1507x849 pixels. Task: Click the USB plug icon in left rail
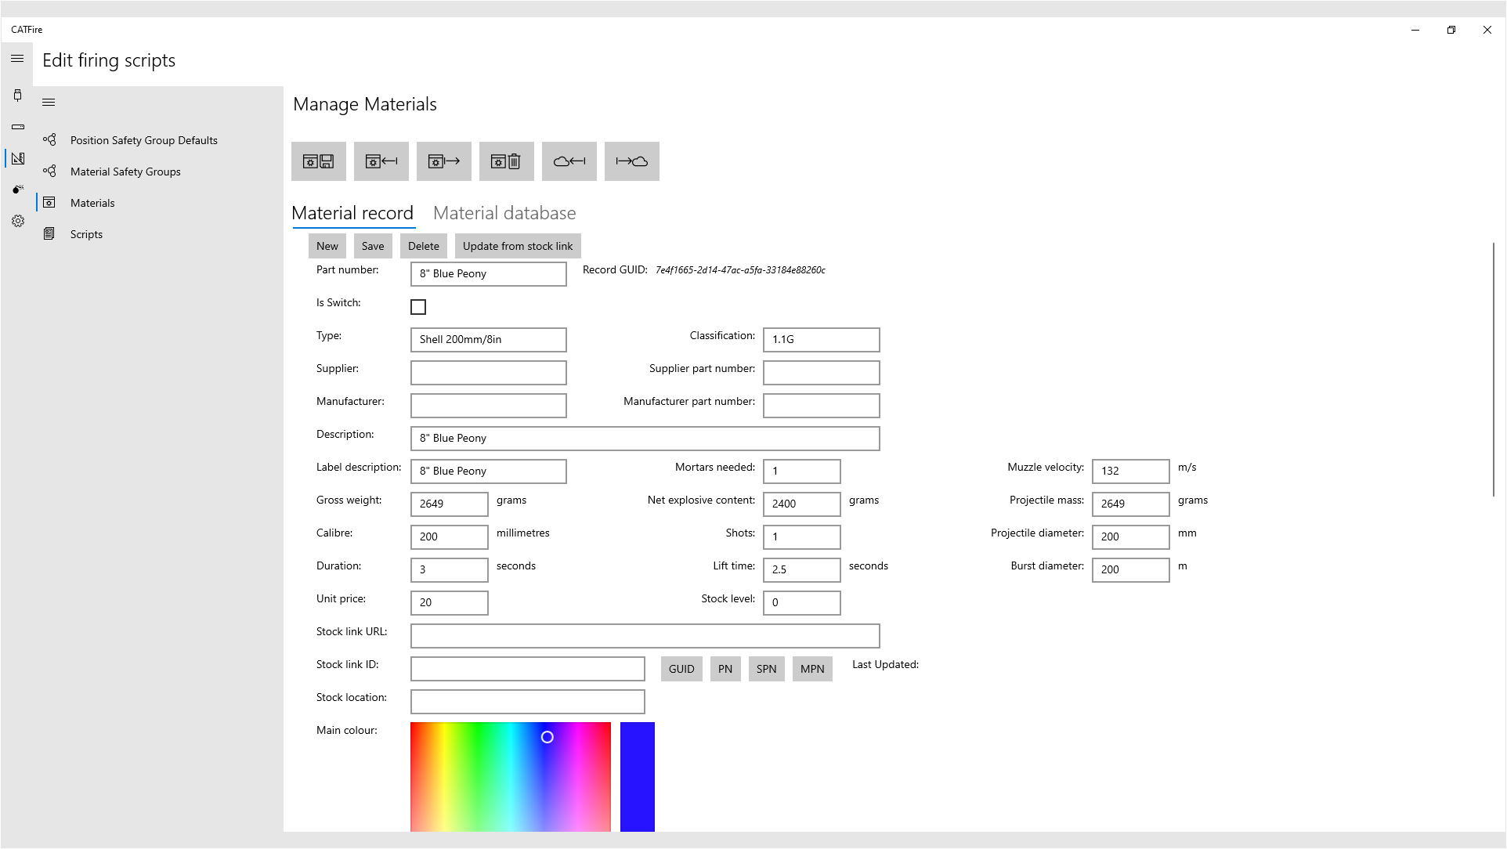[x=18, y=96]
